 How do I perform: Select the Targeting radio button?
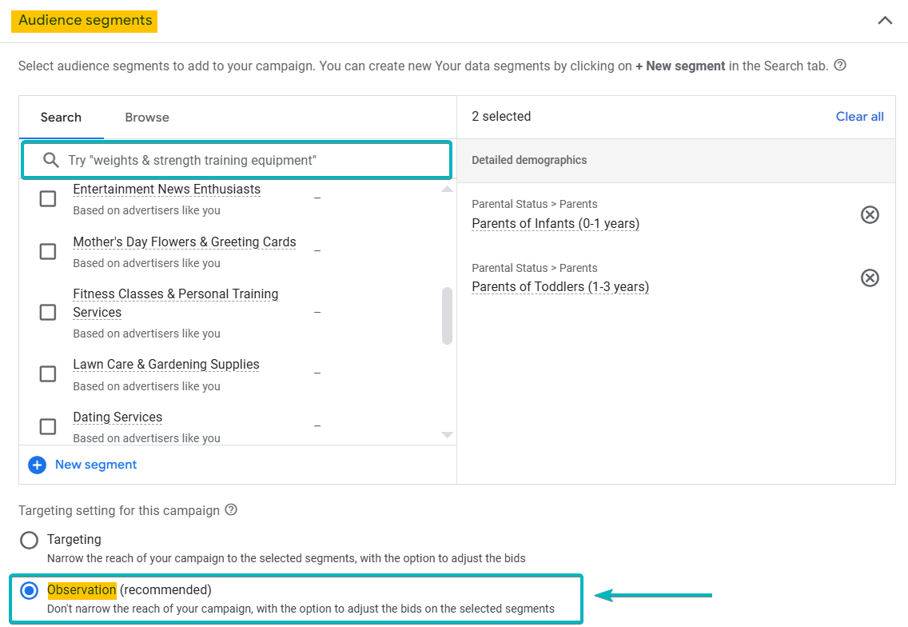tap(29, 539)
